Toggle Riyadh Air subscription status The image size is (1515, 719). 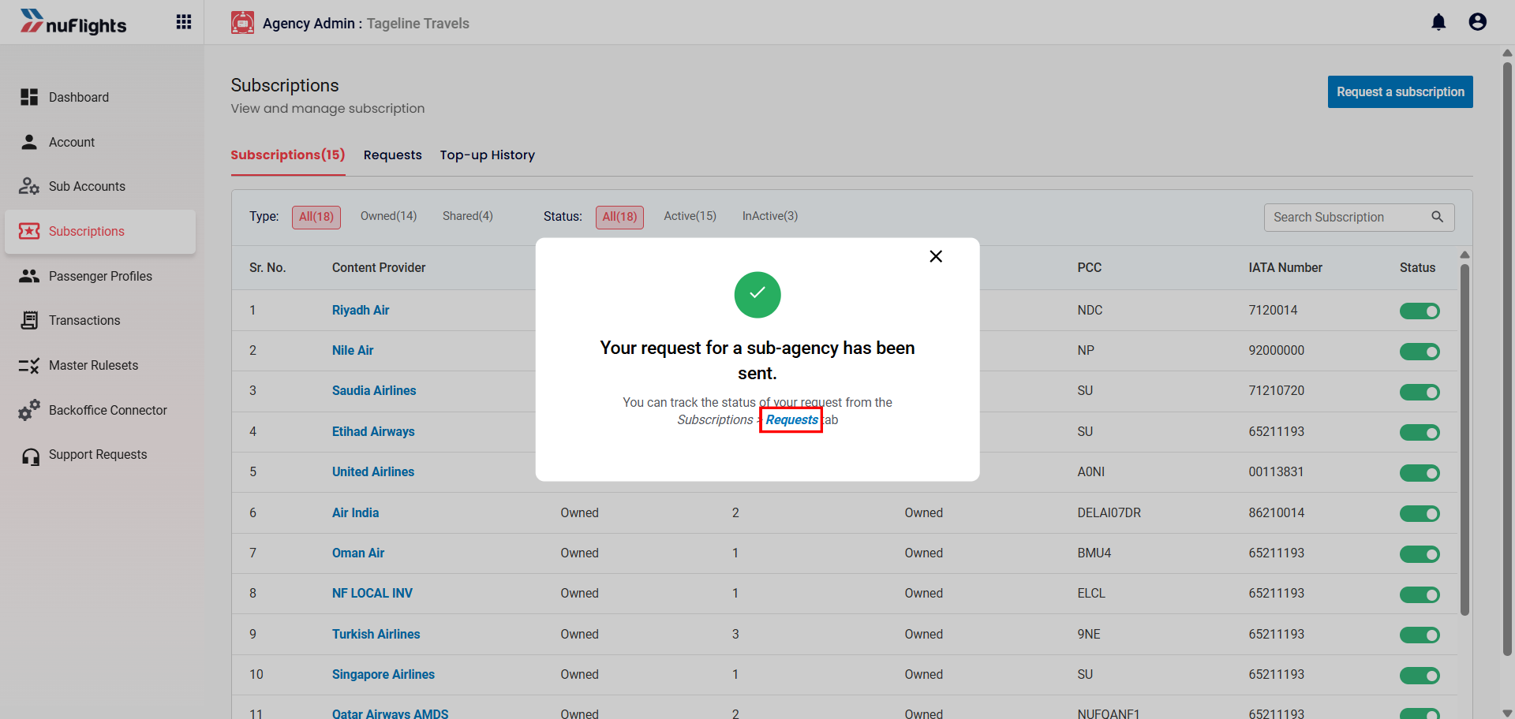pyautogui.click(x=1420, y=311)
